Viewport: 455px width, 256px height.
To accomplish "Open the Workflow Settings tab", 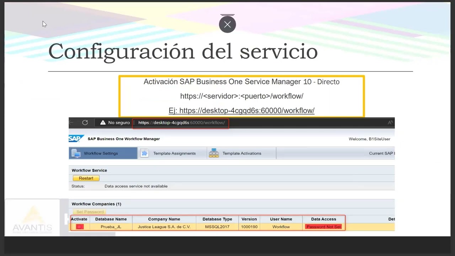I will (x=103, y=153).
